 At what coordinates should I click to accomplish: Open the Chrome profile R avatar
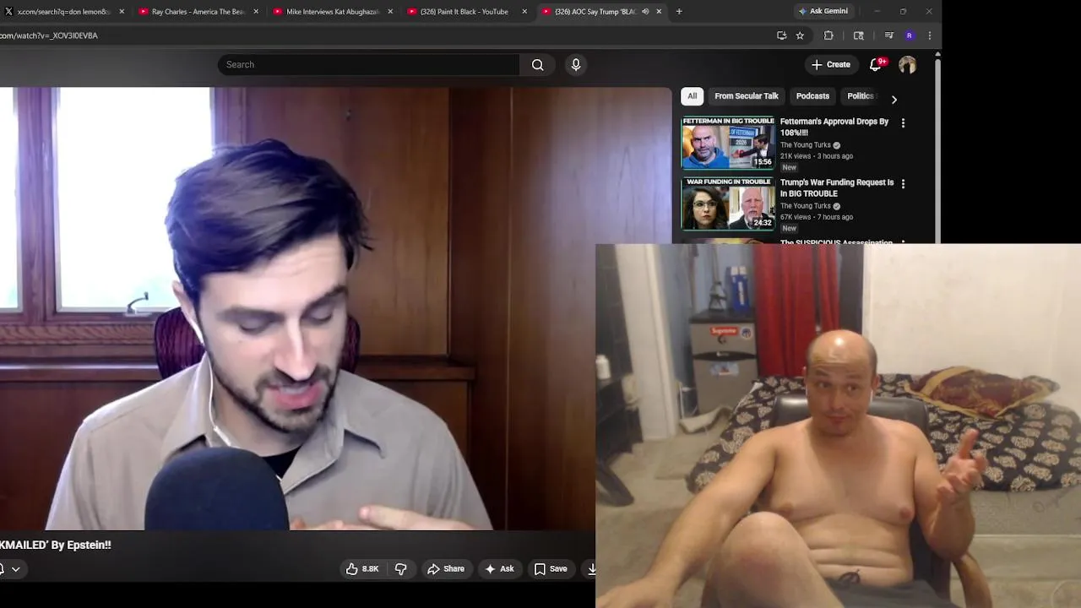(x=910, y=35)
